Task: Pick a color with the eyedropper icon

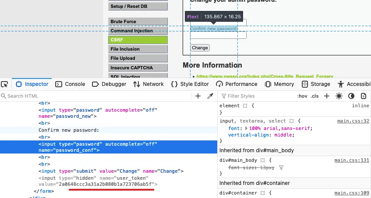Action: pos(210,96)
